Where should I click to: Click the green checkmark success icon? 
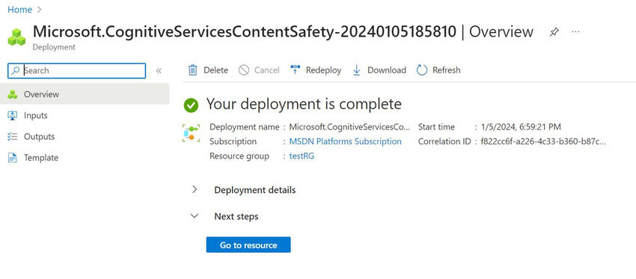191,105
